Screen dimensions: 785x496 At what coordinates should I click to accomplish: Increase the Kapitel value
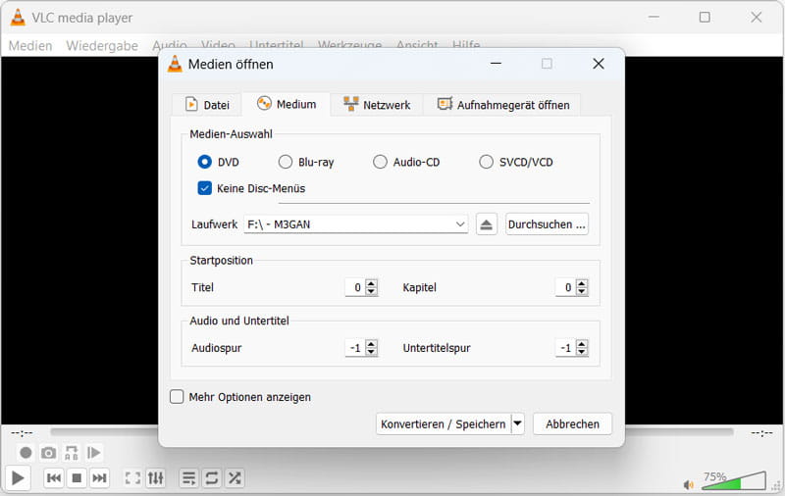[x=581, y=283]
